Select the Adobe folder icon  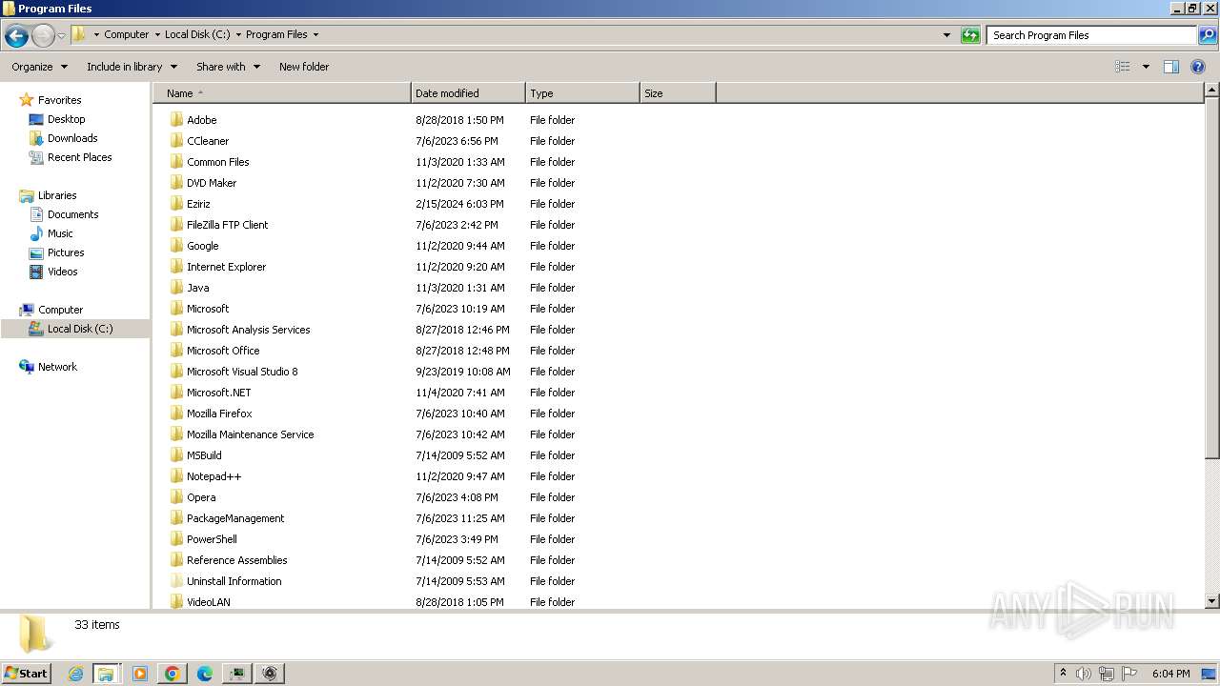(x=176, y=120)
